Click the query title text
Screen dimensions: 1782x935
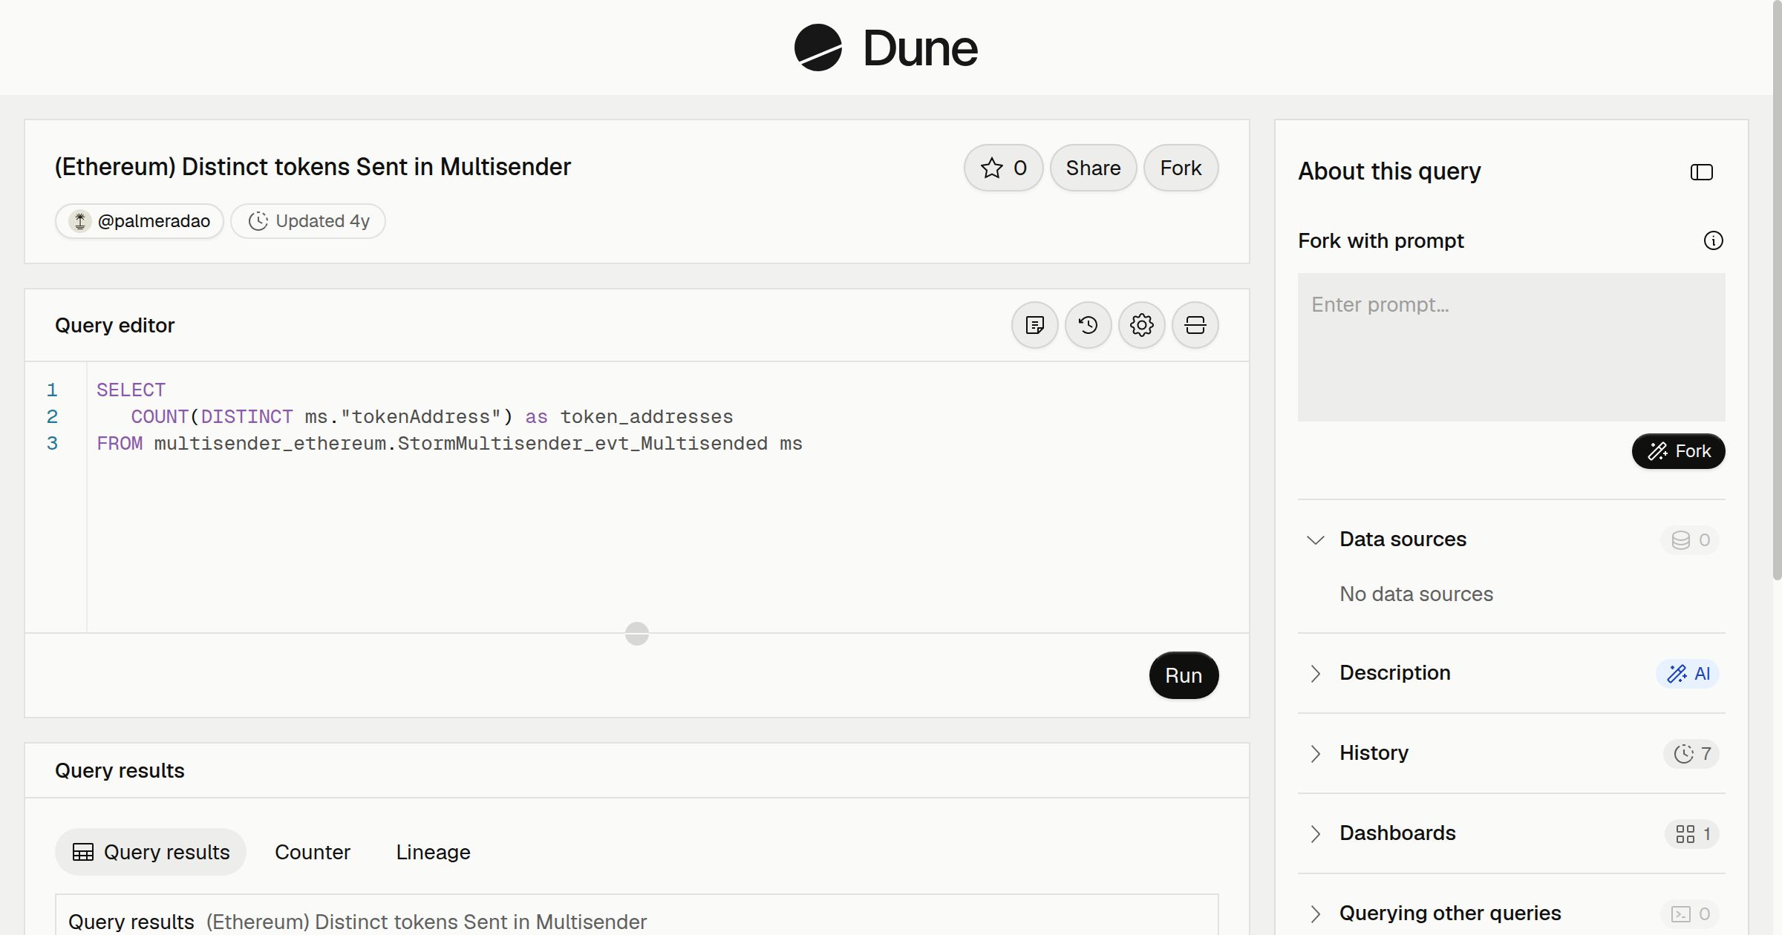click(x=313, y=167)
